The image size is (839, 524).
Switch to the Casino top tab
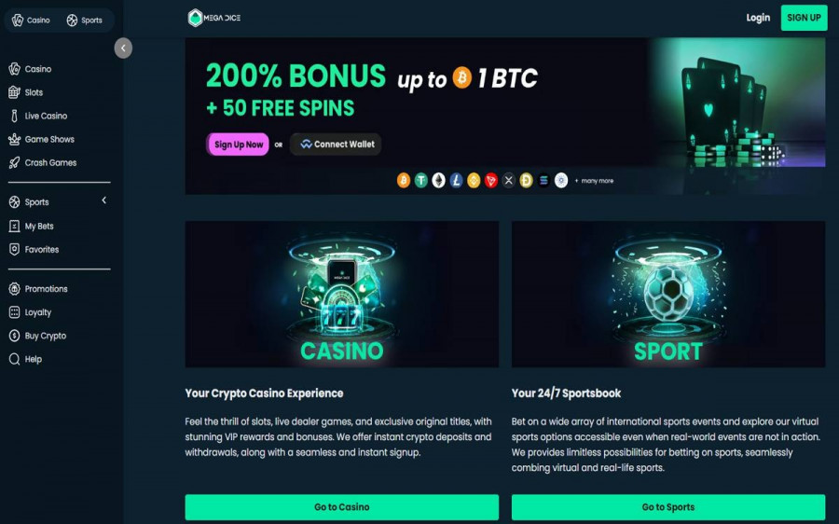point(31,21)
